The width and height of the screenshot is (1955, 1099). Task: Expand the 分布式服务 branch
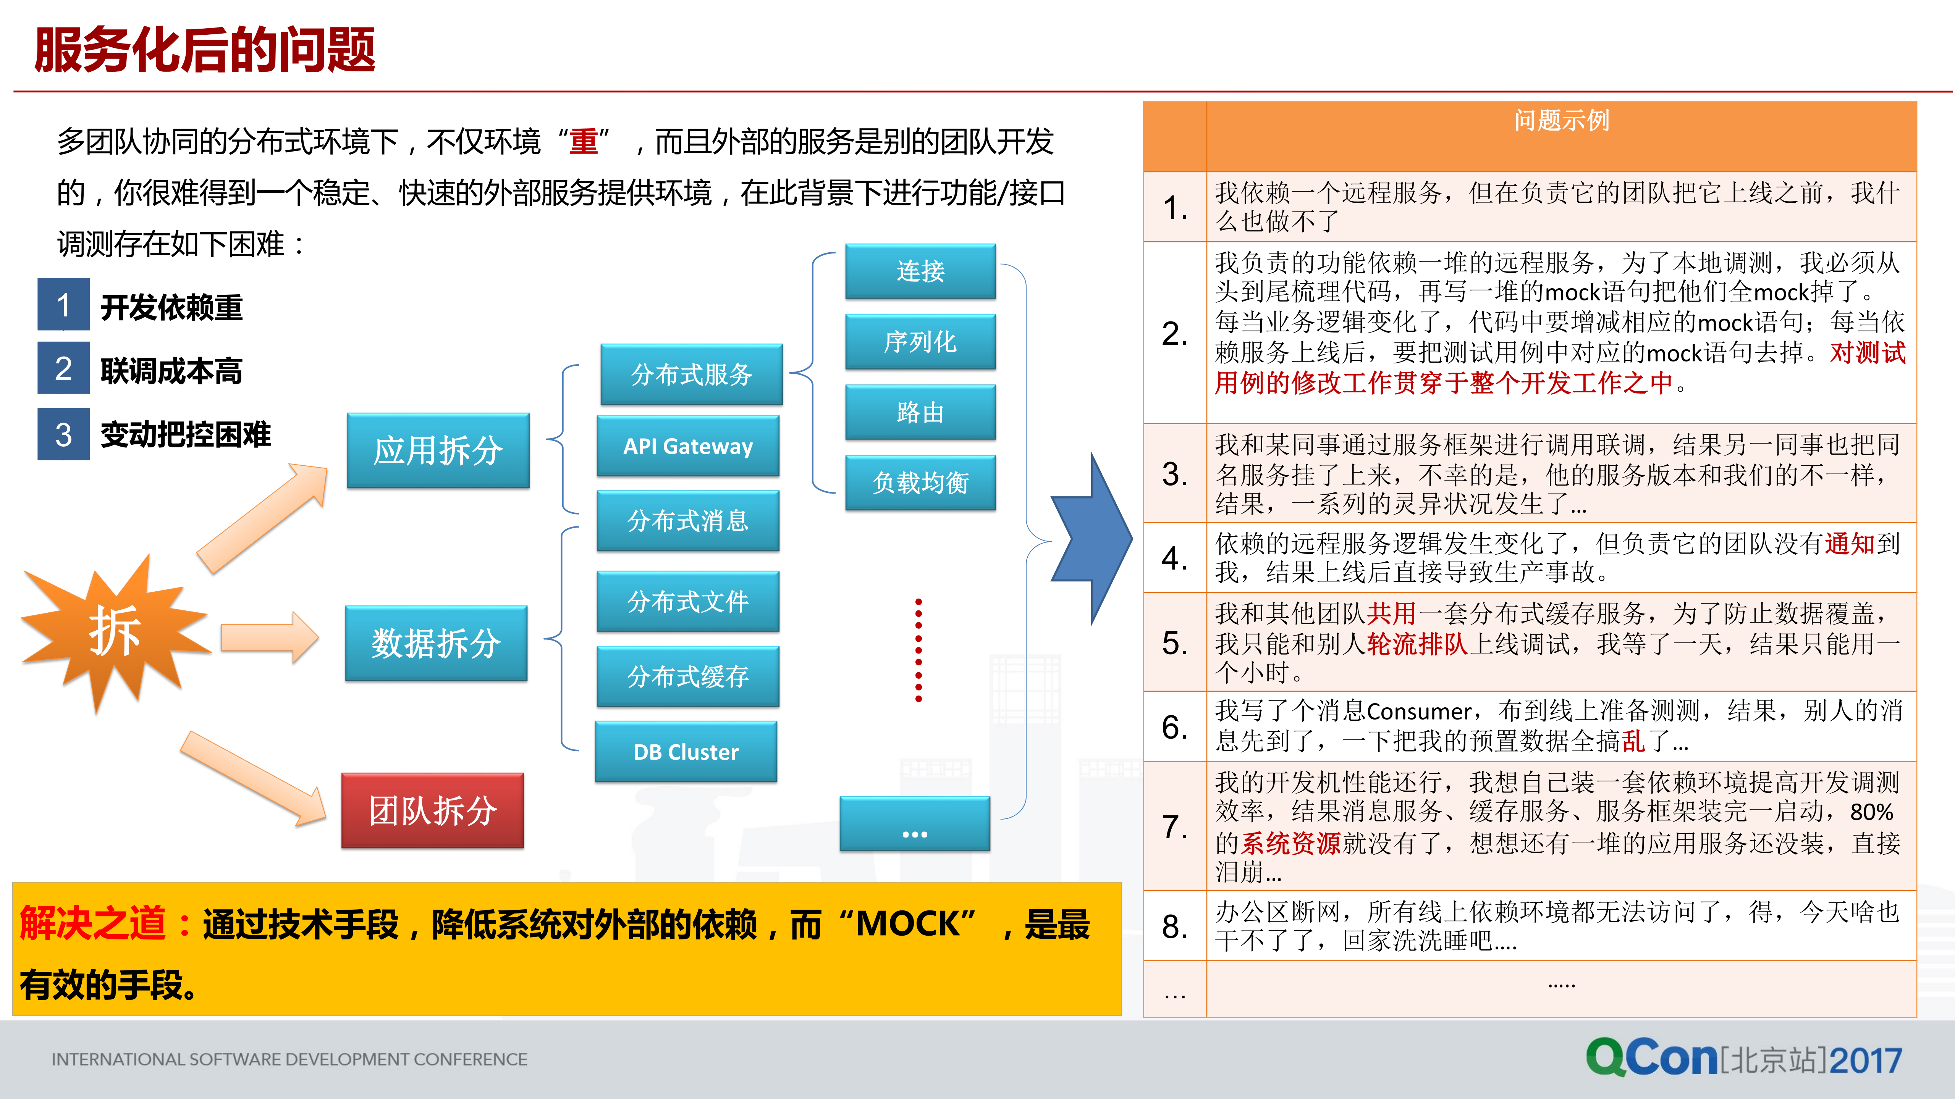692,374
